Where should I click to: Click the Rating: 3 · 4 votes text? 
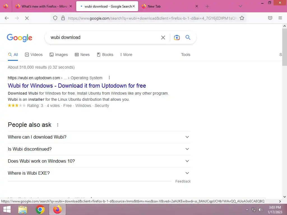(x=43, y=106)
